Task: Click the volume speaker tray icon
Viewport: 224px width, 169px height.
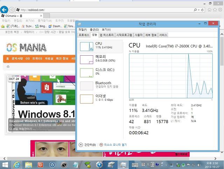Action: pyautogui.click(x=199, y=165)
